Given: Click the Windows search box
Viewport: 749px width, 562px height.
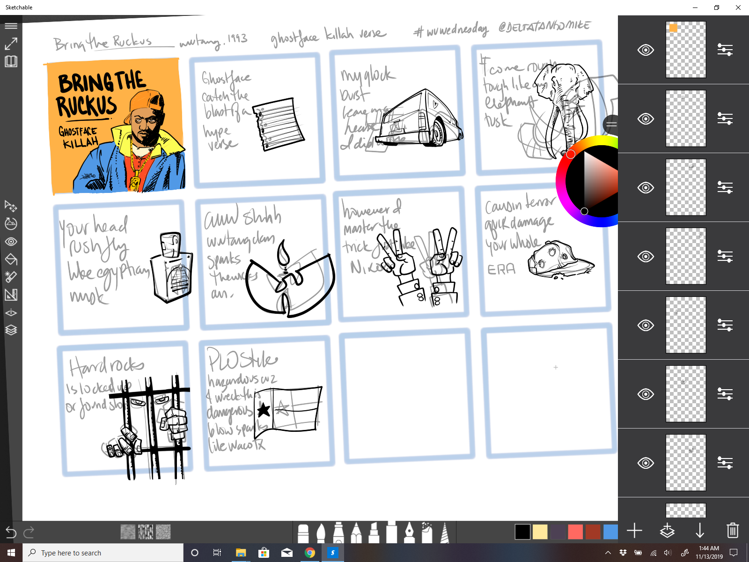Looking at the screenshot, I should pos(103,553).
